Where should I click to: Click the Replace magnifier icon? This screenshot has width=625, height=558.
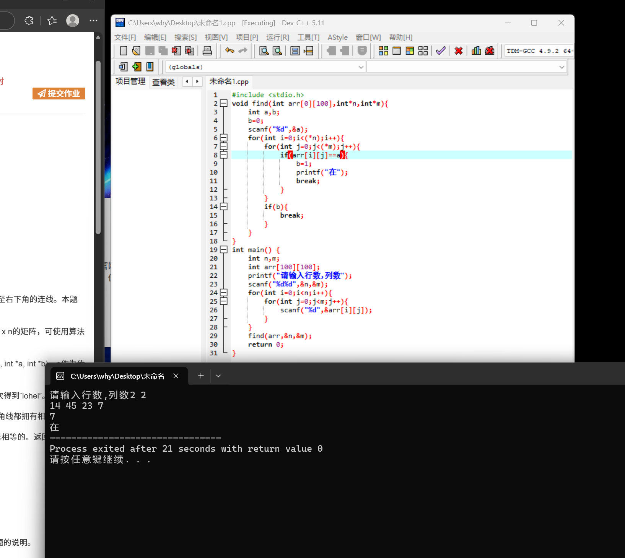point(277,51)
